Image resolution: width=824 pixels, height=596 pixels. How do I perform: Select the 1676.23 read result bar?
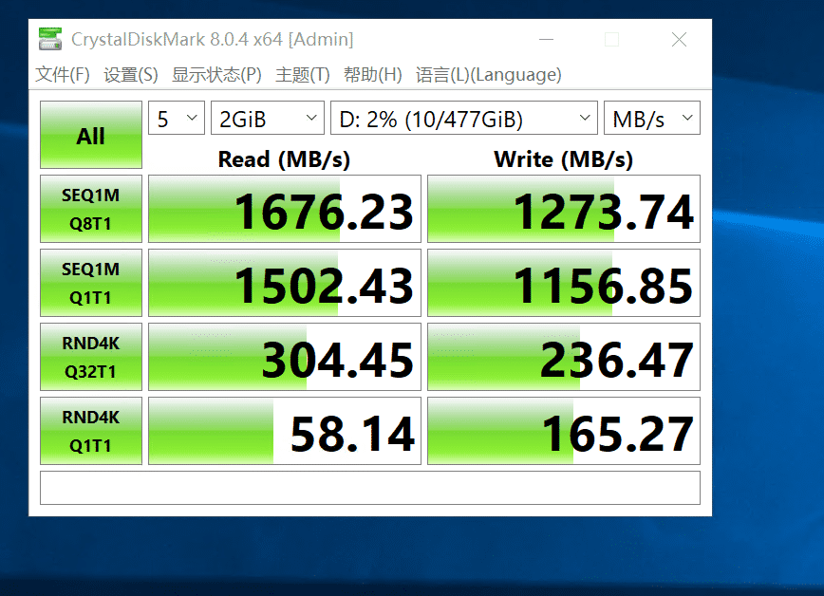click(282, 209)
